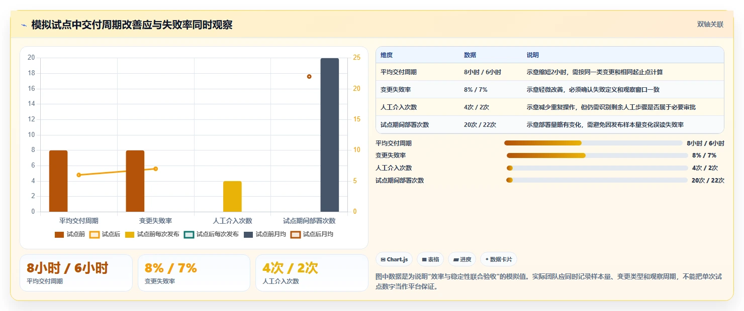Click the lightning icon beside the title
Screen dimensions: 744x311
tap(24, 26)
